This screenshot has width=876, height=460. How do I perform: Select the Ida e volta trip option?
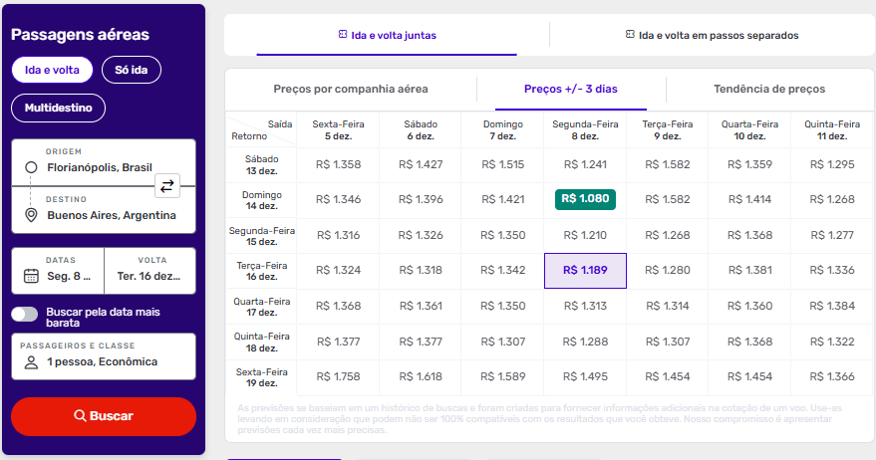pos(52,69)
